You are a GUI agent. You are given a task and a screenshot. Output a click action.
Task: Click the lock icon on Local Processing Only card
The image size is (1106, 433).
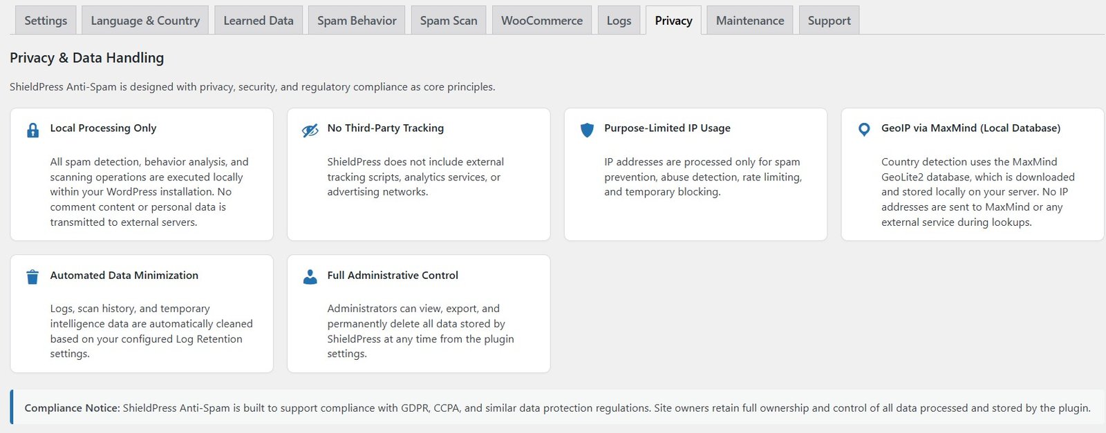click(32, 131)
